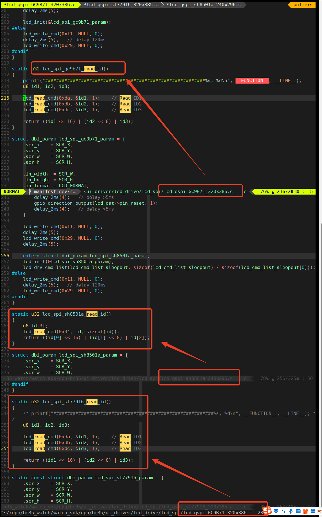
Task: Click lcd_read_cmd(0xdc line in the st77916 window
Action: click(x=62, y=448)
